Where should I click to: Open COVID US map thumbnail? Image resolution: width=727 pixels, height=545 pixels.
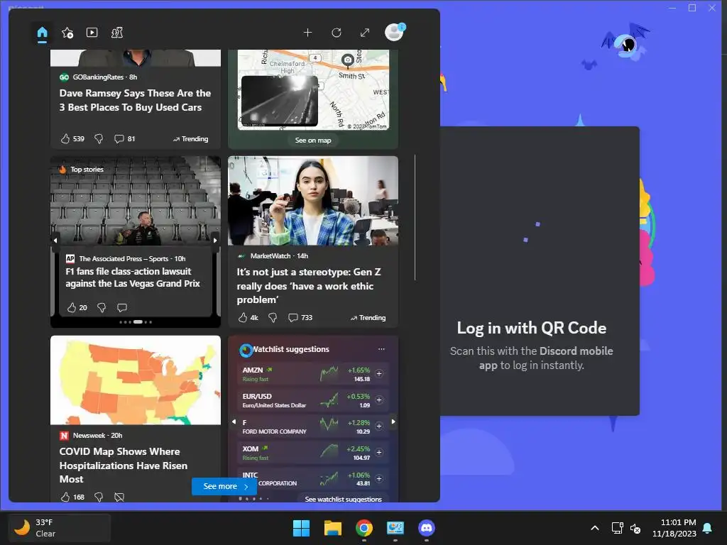pos(136,380)
